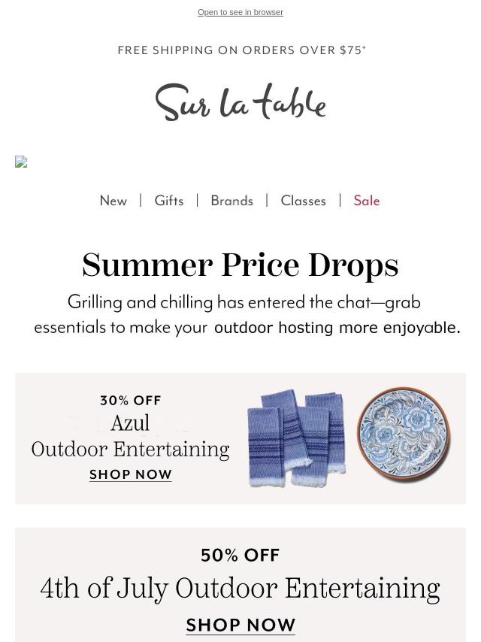The height and width of the screenshot is (642, 481).
Task: Click the blue floral plate image
Action: click(404, 434)
